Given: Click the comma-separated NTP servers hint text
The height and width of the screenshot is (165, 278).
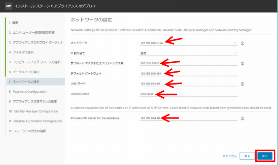Looking at the screenshot, I should click(x=171, y=108).
